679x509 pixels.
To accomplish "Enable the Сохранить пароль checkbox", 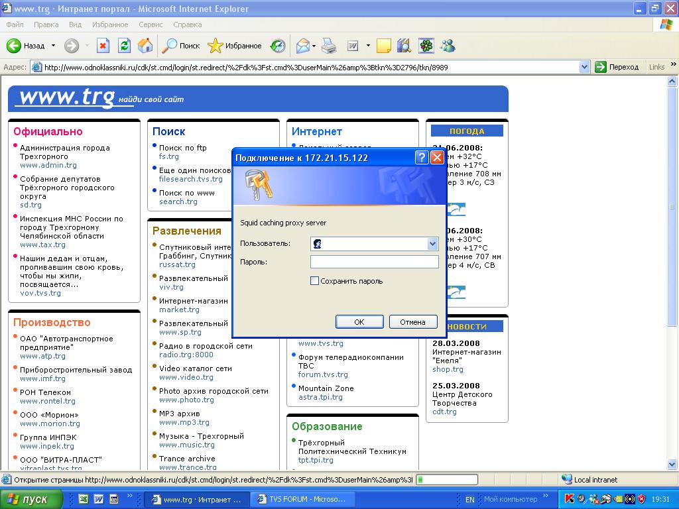I will click(315, 281).
